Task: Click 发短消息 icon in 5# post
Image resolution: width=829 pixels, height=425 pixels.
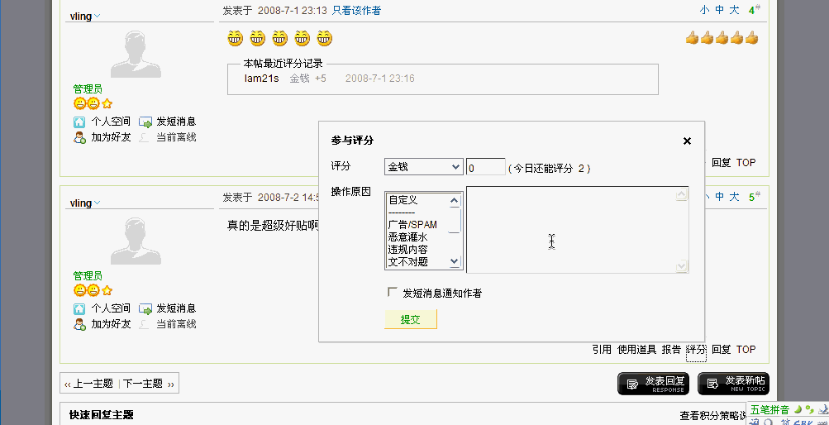Action: [145, 308]
